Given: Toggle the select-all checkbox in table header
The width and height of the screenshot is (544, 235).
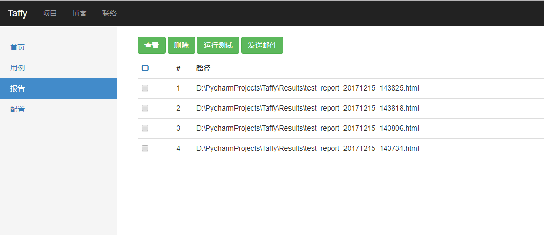Looking at the screenshot, I should 145,68.
